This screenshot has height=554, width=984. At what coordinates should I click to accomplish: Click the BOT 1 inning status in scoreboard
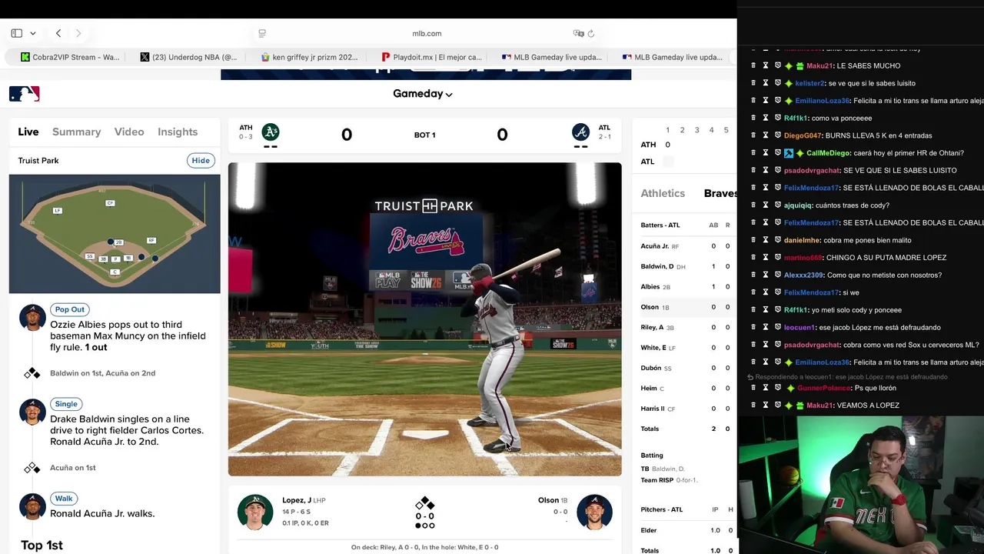coord(424,135)
